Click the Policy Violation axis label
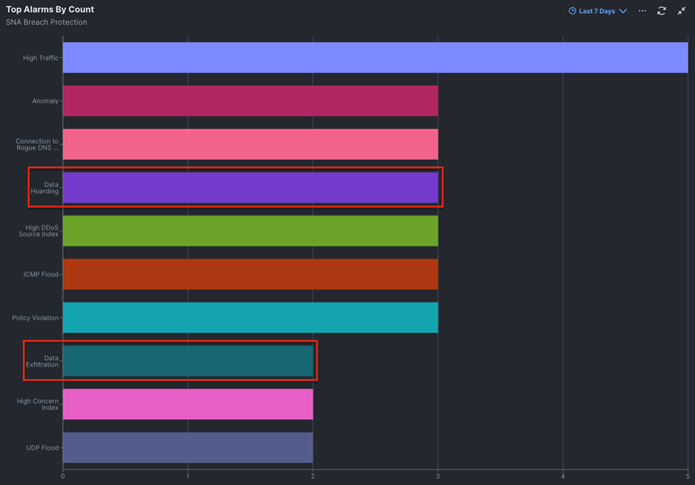 35,318
